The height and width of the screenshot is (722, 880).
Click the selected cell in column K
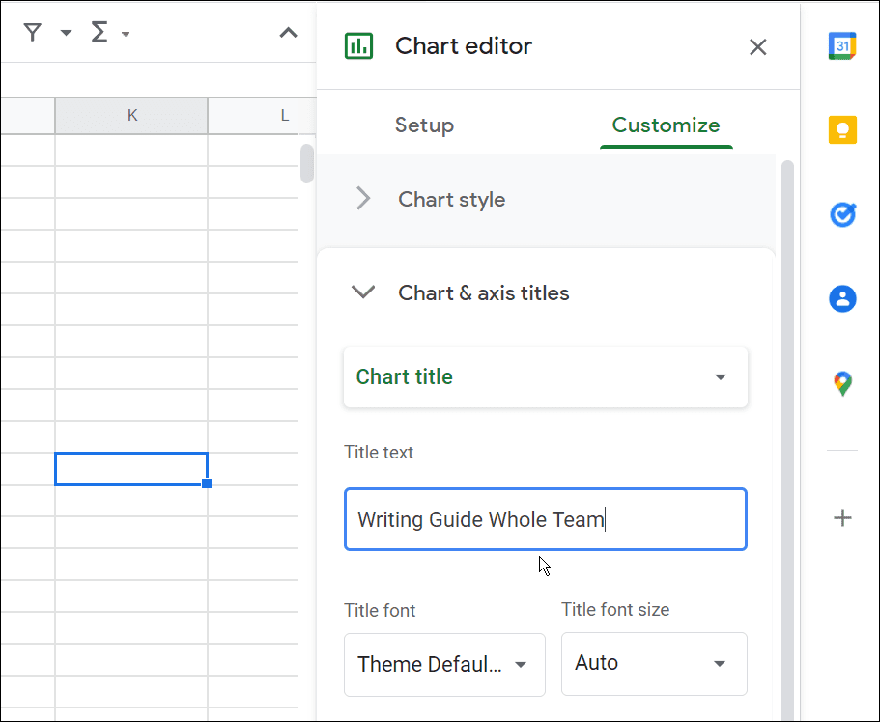coord(131,468)
